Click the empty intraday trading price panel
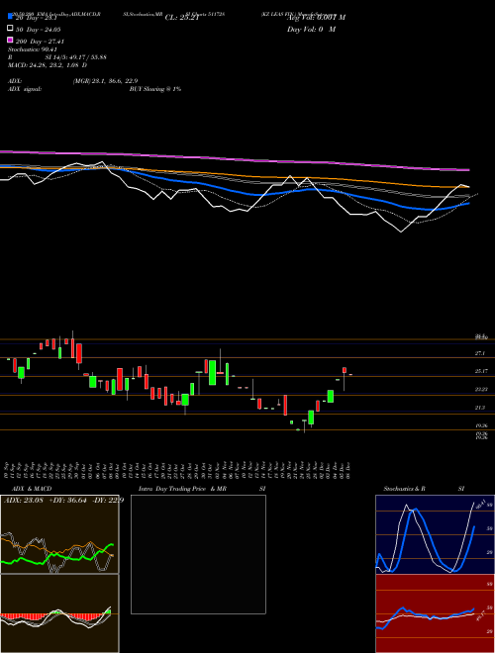The width and height of the screenshot is (495, 653). [198, 554]
